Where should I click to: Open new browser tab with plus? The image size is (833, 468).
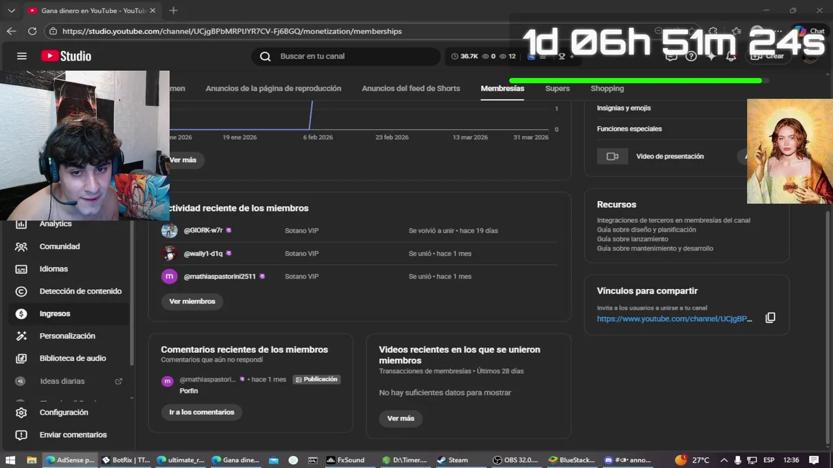coord(173,10)
